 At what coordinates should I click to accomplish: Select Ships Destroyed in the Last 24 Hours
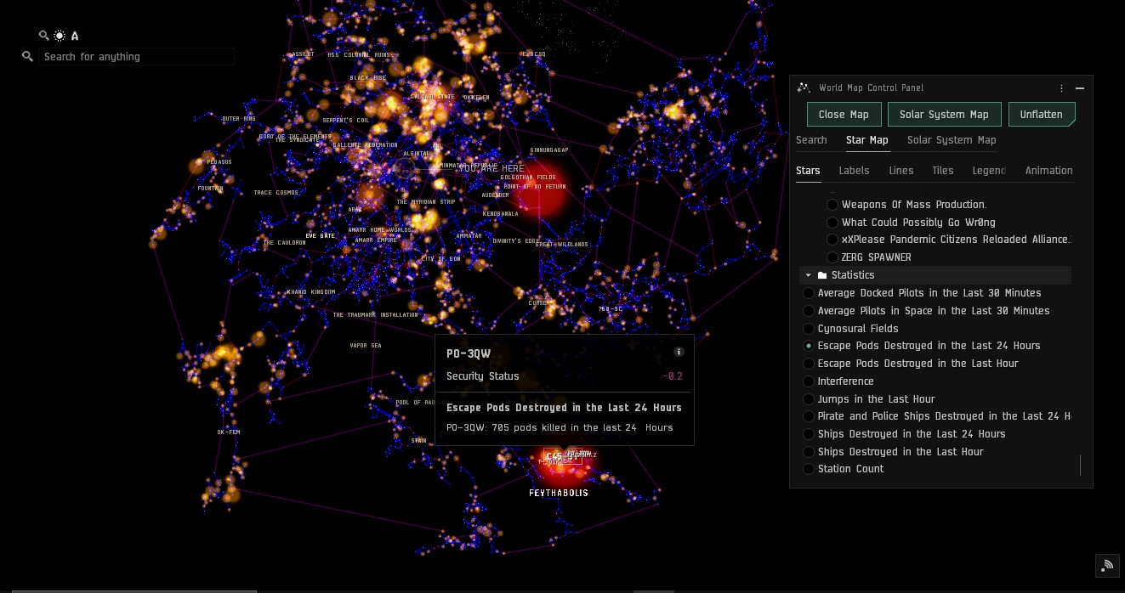(x=809, y=434)
